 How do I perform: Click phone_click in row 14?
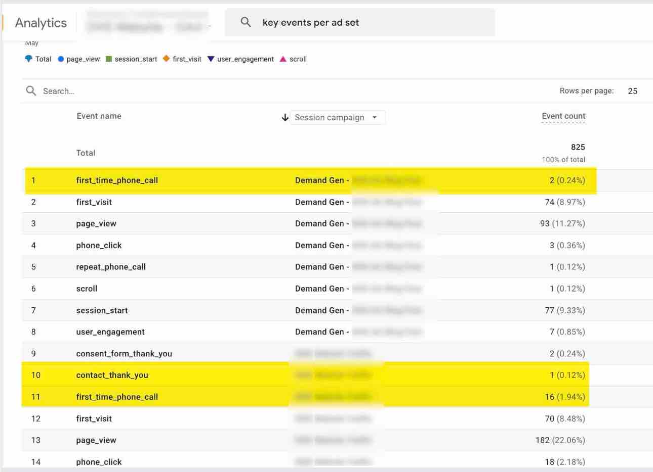99,462
